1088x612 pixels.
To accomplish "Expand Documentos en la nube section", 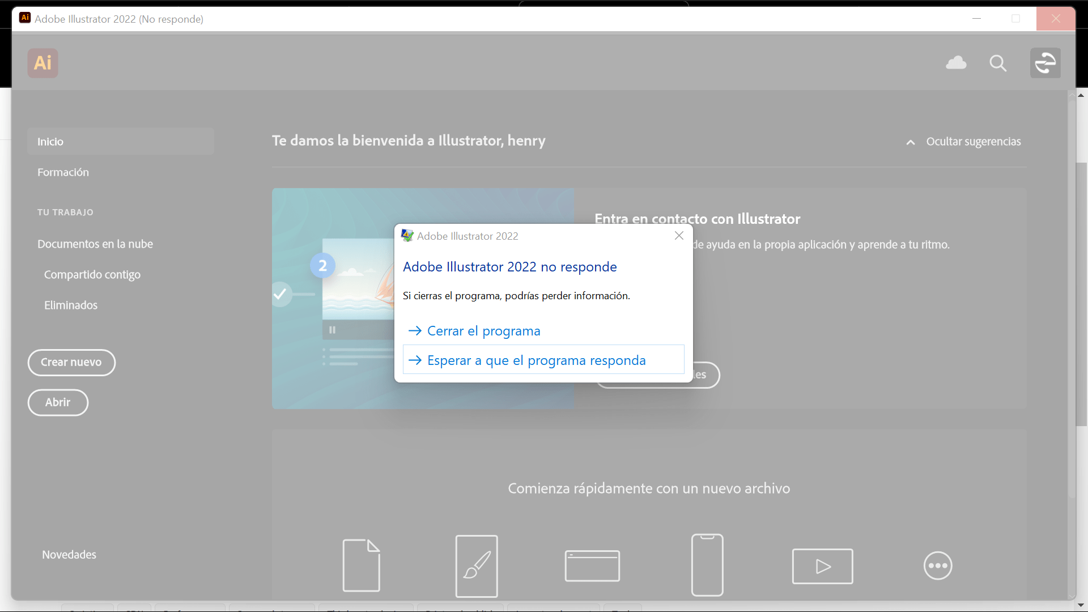I will pos(95,244).
